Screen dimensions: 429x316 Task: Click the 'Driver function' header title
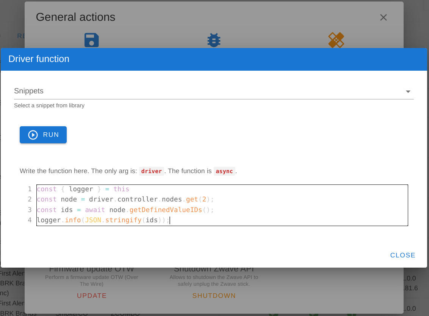click(39, 59)
